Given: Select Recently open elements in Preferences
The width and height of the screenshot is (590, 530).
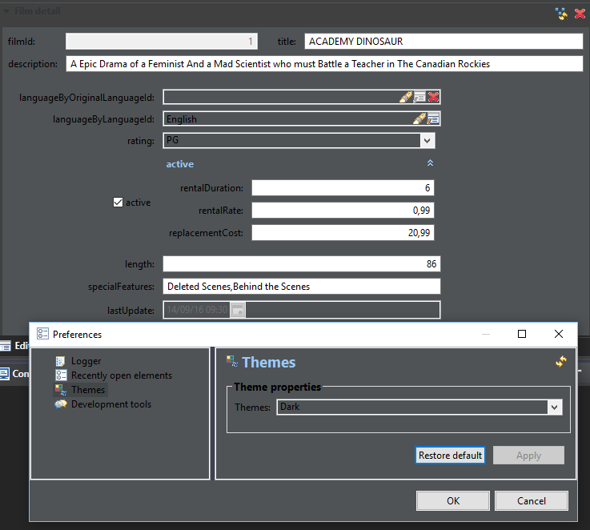Looking at the screenshot, I should tap(121, 375).
